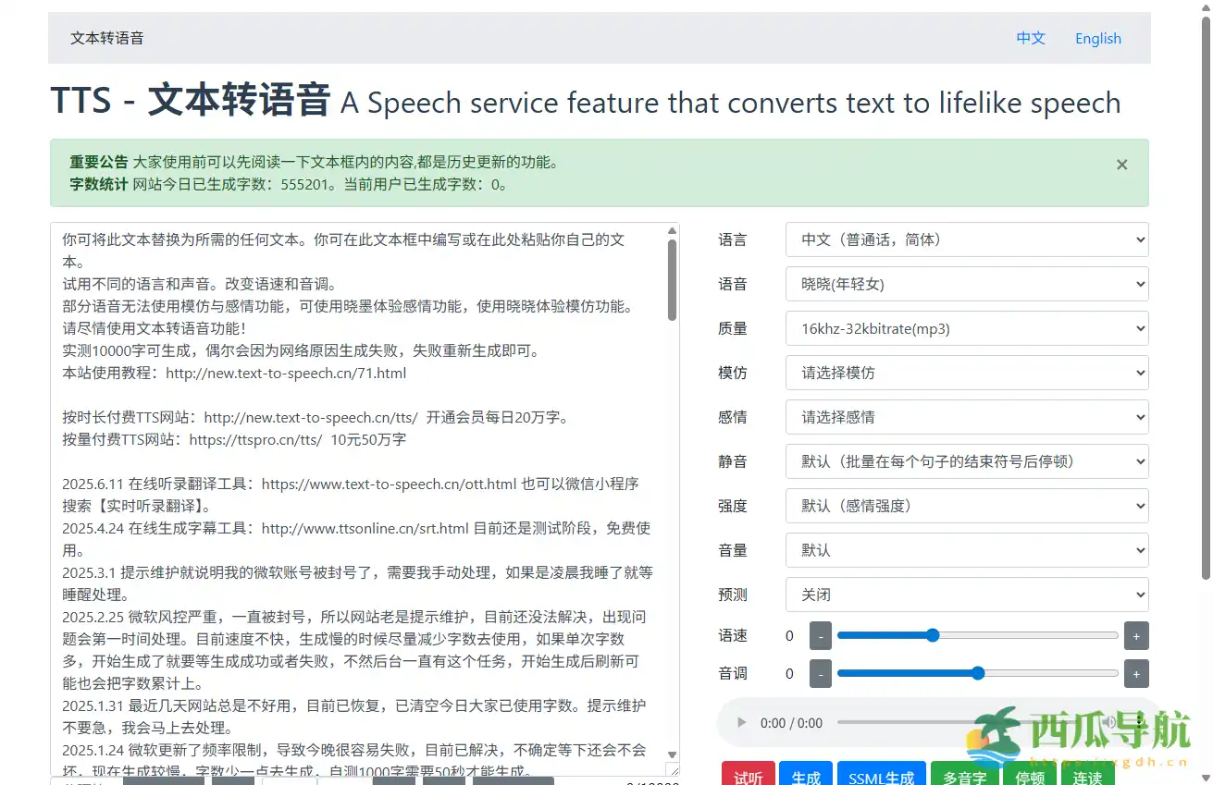Expand the 感情 emotion dropdown
The width and height of the screenshot is (1213, 785).
tap(966, 417)
